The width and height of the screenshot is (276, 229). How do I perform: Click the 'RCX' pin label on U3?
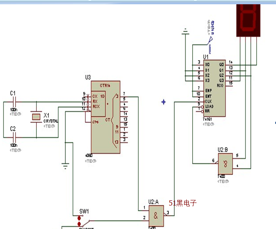click(x=96, y=106)
